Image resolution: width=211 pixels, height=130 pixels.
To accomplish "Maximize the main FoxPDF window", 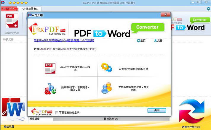I will (199, 2).
